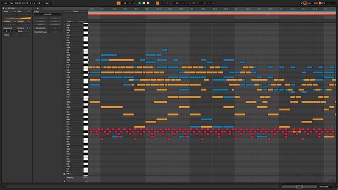Click the playhead line in the note editor
This screenshot has width=338, height=190.
[x=212, y=99]
